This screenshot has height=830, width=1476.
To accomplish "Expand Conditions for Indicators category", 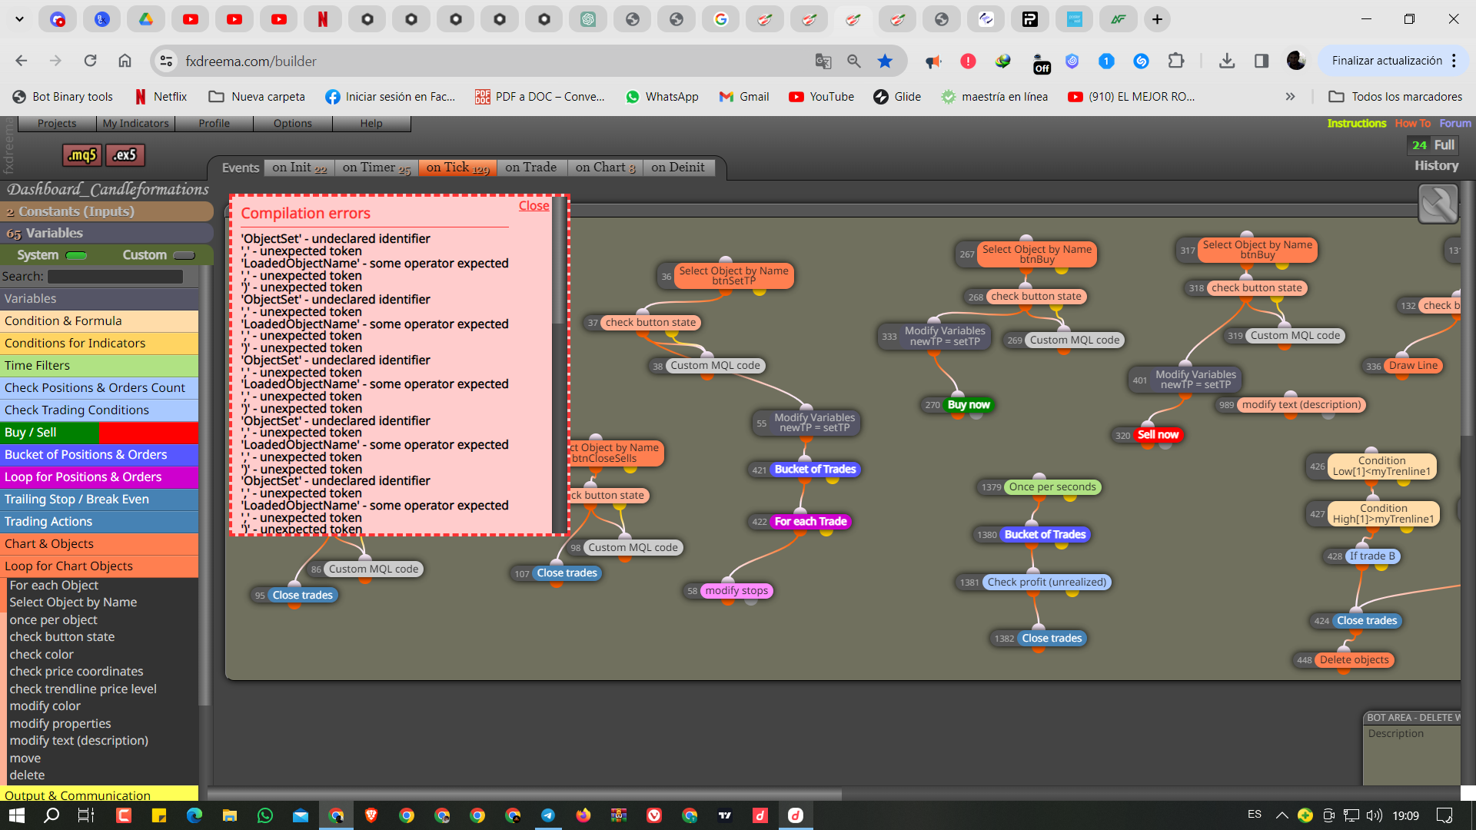I will coord(99,344).
